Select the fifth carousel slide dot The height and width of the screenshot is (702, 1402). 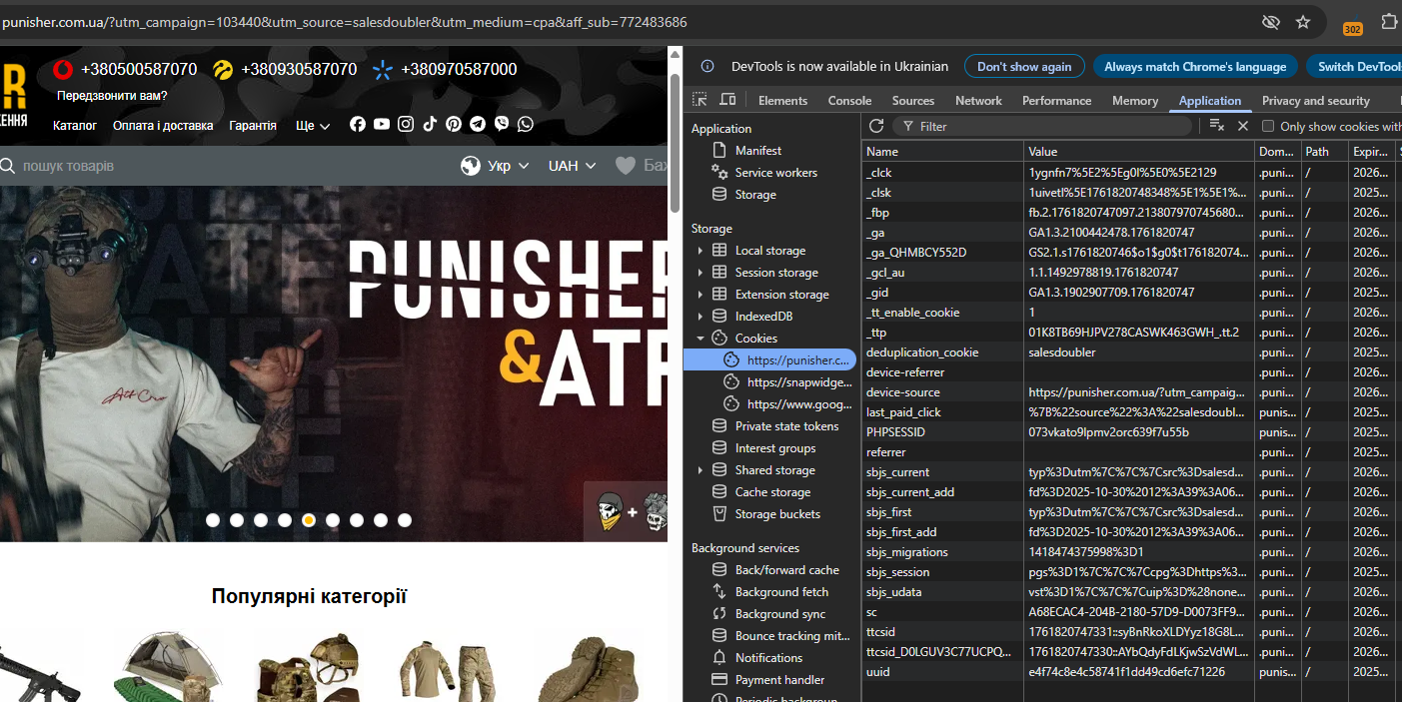tap(309, 520)
